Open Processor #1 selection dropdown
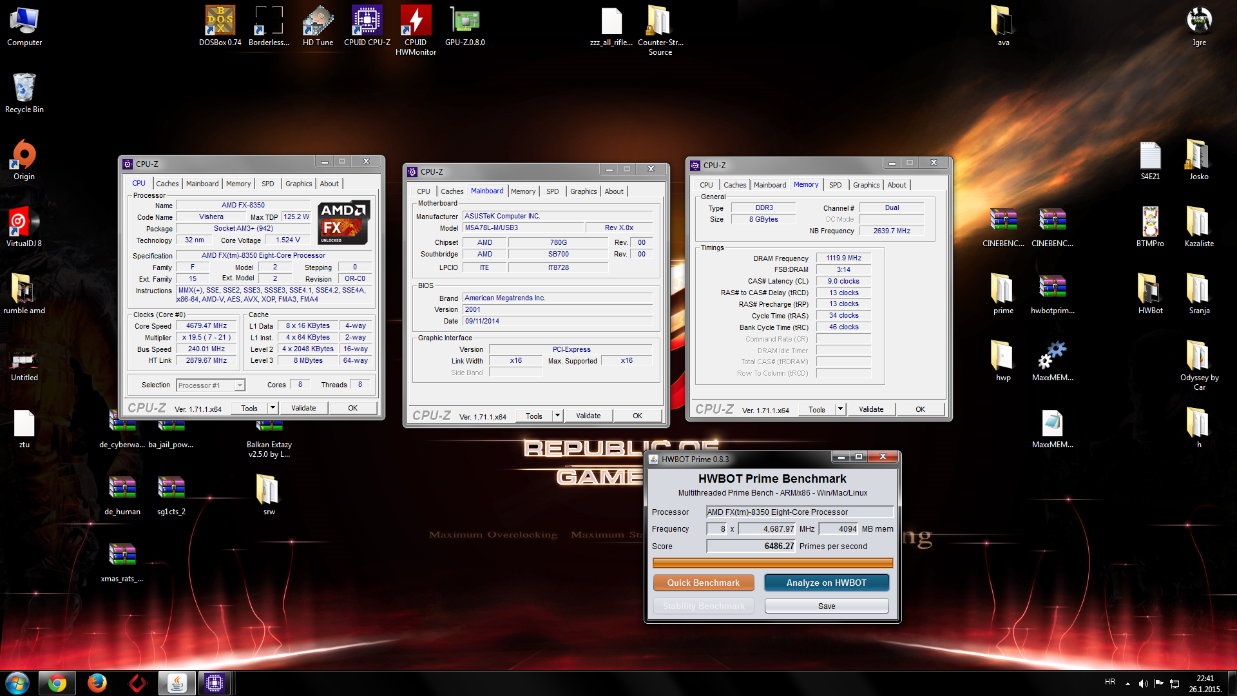Screen dimensions: 1237x696 tap(211, 385)
